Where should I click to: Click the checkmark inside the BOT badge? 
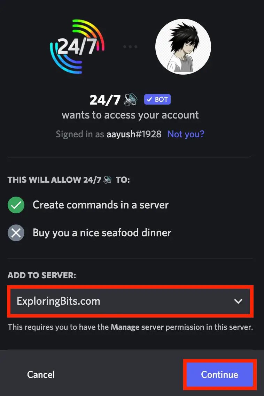pyautogui.click(x=149, y=99)
